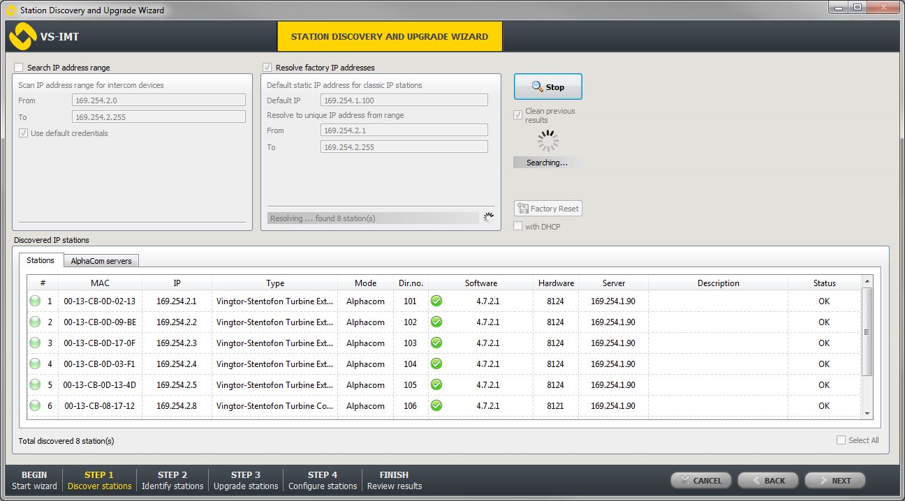Click the VS-IMT logo icon
The height and width of the screenshot is (501, 905).
tap(22, 36)
